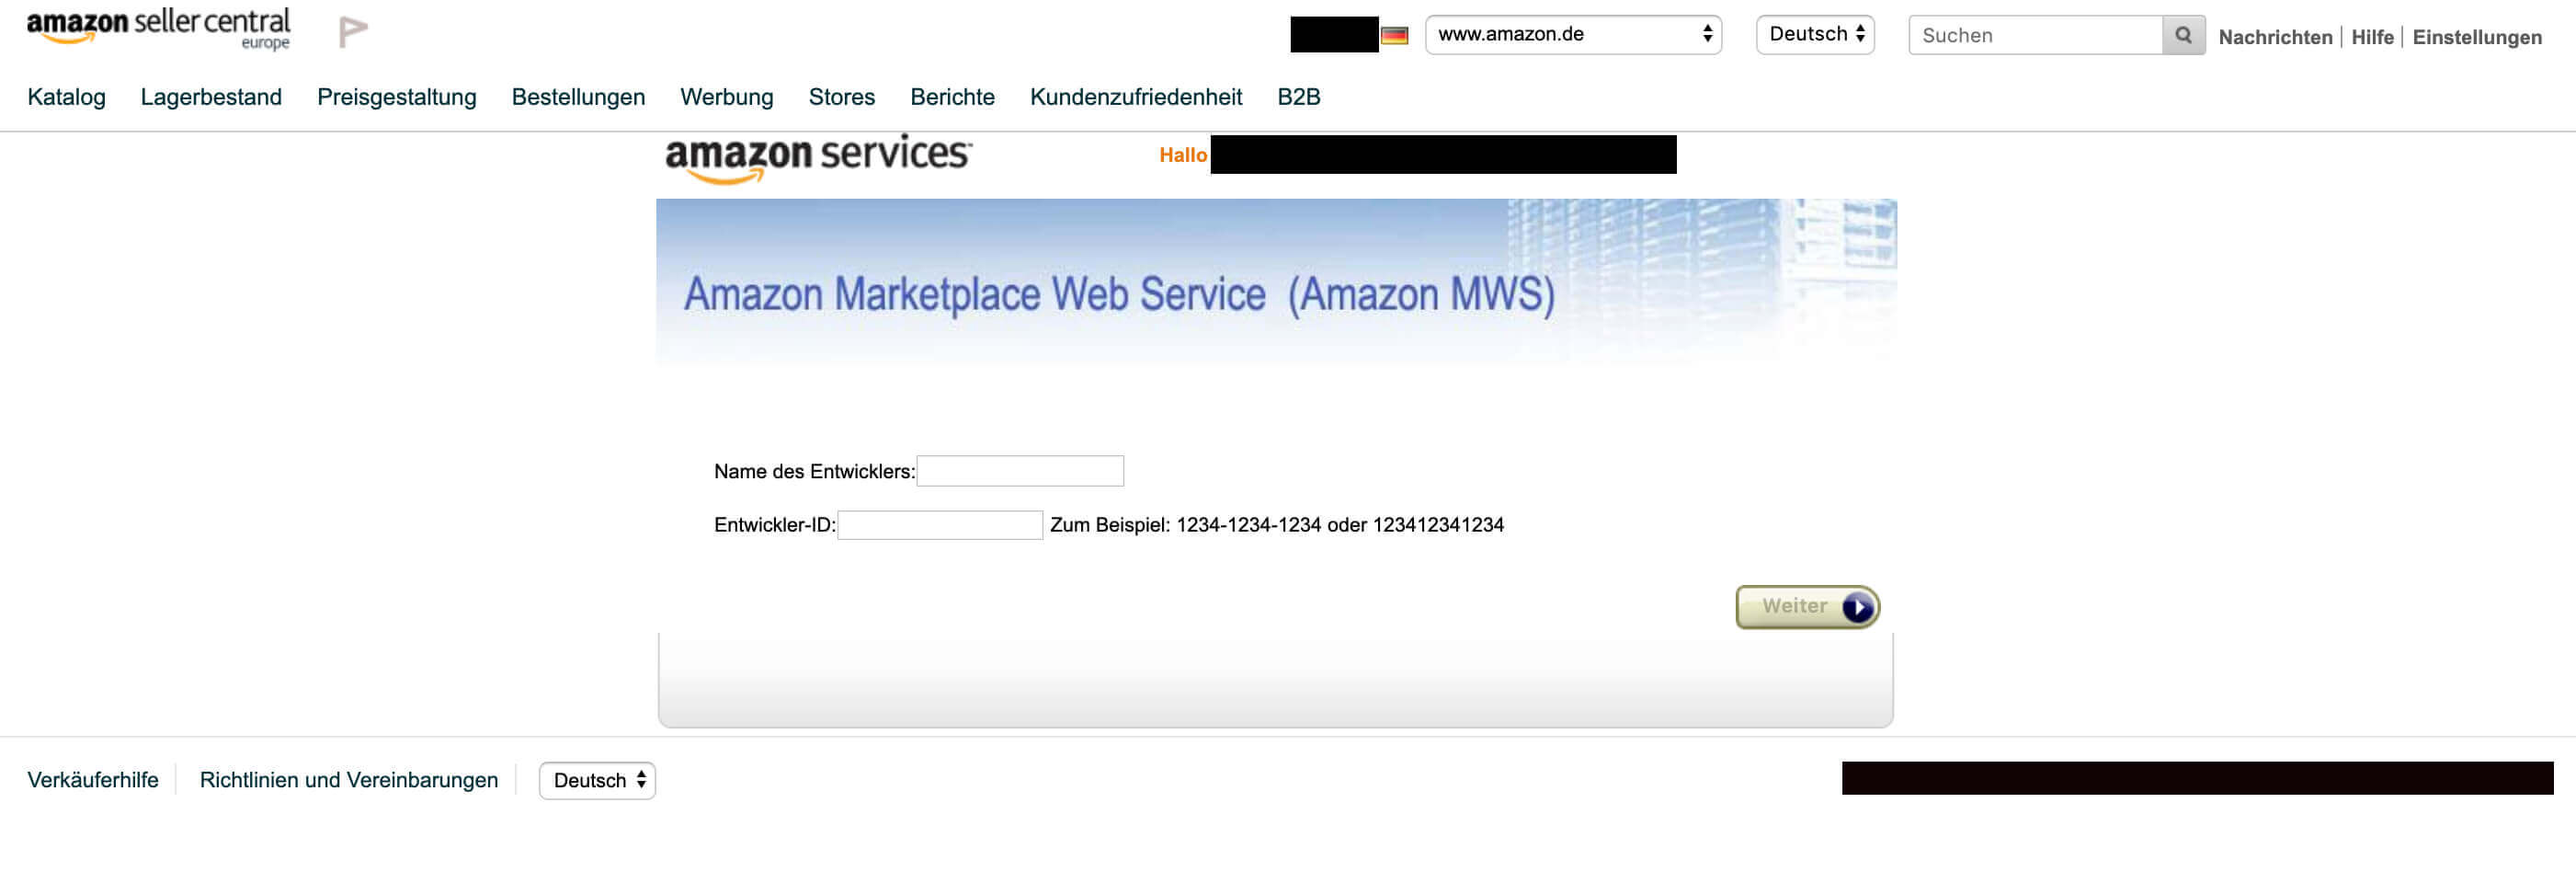
Task: Open the Deutsch language dropdown in header
Action: pos(1815,35)
